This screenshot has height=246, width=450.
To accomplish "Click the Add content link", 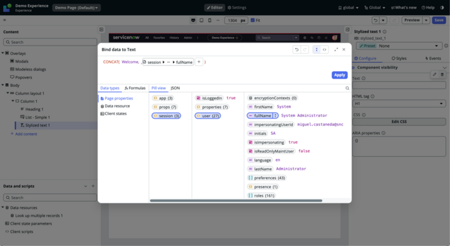I will (24, 134).
